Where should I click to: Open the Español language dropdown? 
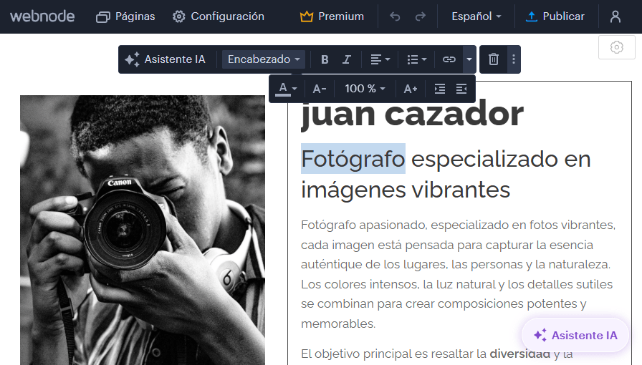pyautogui.click(x=476, y=16)
